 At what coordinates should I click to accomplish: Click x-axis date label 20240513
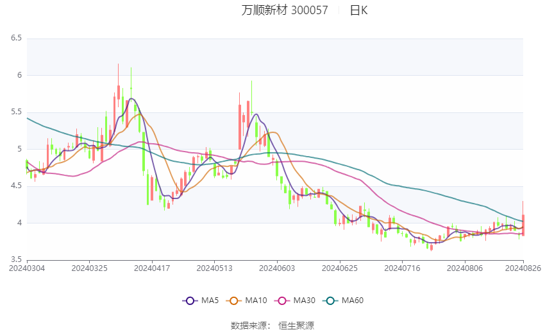[x=214, y=268]
